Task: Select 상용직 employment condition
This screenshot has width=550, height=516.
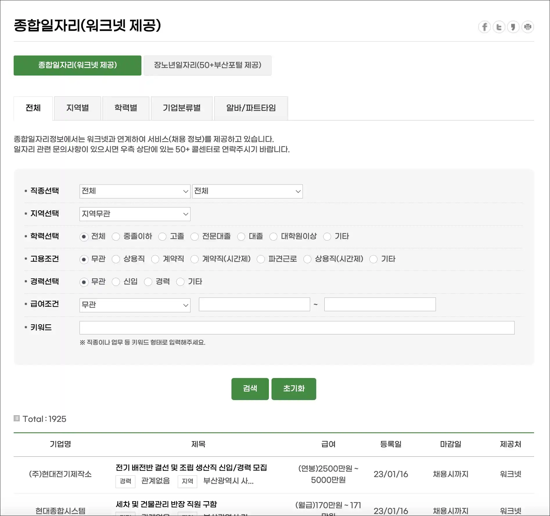Action: [x=116, y=259]
